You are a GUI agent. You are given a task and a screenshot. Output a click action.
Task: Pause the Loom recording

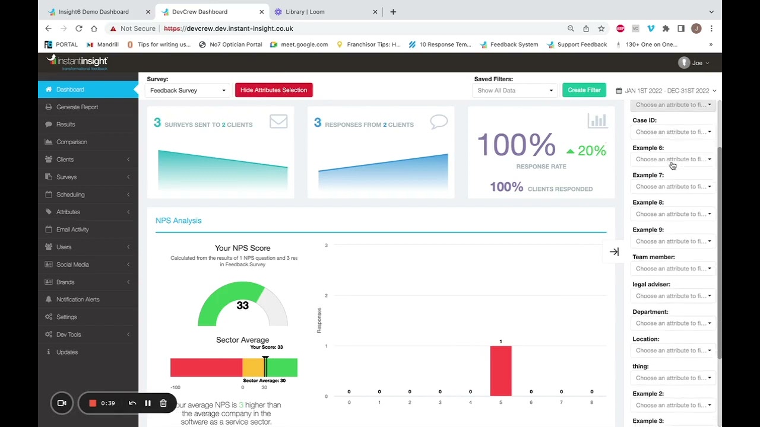tap(148, 403)
